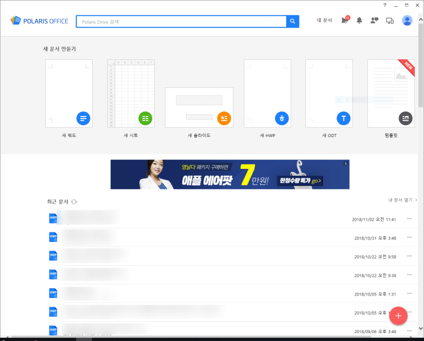Open the user profile avatar
This screenshot has height=341, width=424.
pos(407,20)
